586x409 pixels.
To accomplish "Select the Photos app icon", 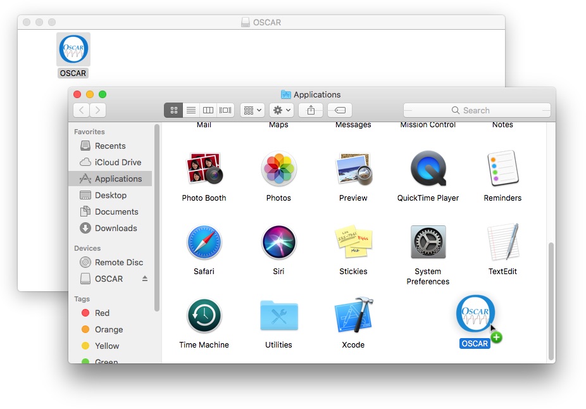I will [278, 168].
